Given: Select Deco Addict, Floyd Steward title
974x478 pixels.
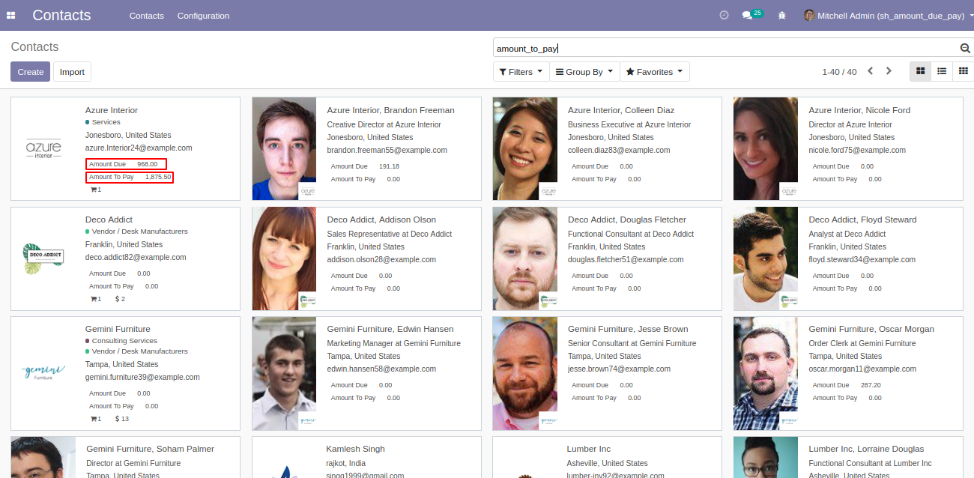Looking at the screenshot, I should pyautogui.click(x=862, y=220).
